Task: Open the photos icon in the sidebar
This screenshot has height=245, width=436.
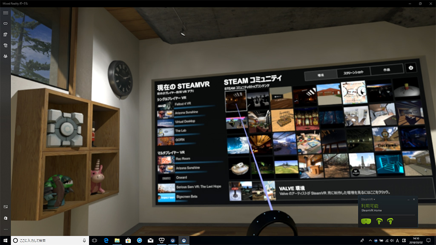Action: point(6,207)
